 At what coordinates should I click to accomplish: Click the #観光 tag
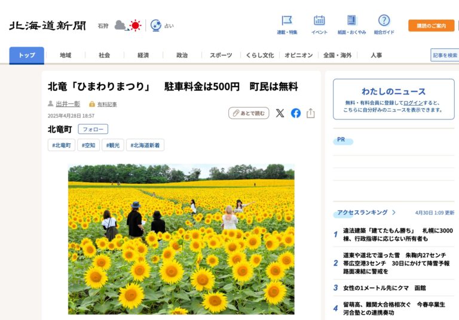pyautogui.click(x=113, y=145)
